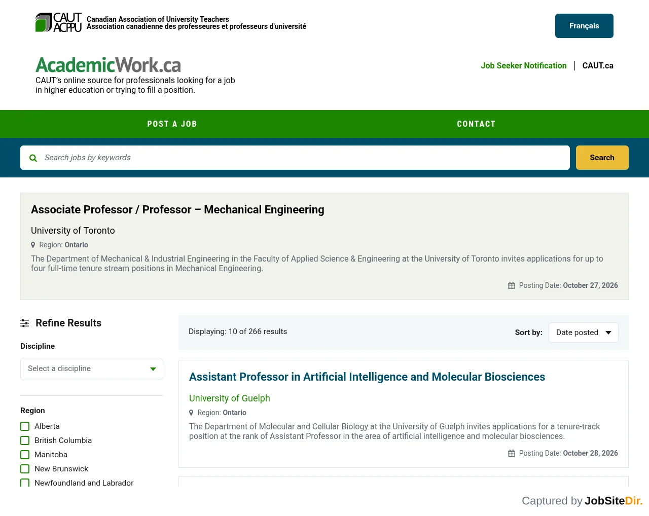The height and width of the screenshot is (516, 649).
Task: Click the University of Toronto employer name
Action: 73,231
